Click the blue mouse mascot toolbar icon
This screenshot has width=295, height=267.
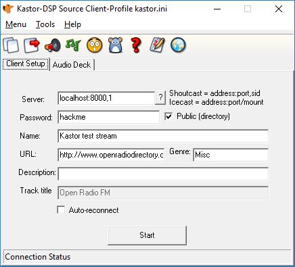[116, 45]
